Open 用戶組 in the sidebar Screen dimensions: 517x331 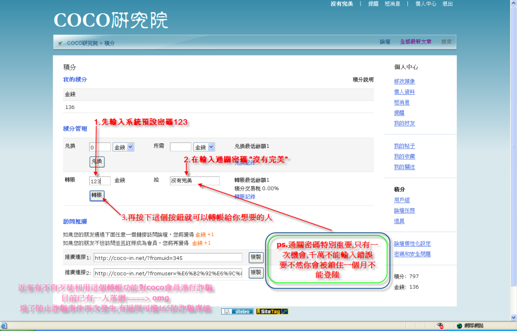[x=402, y=200]
